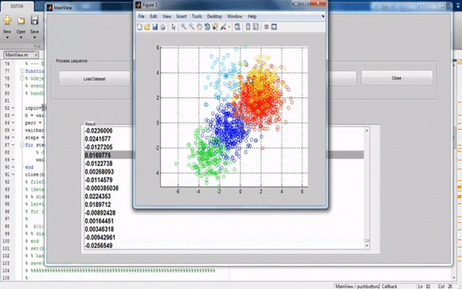
Task: Close the MainView.m editor tab with its x
Action: click(36, 55)
